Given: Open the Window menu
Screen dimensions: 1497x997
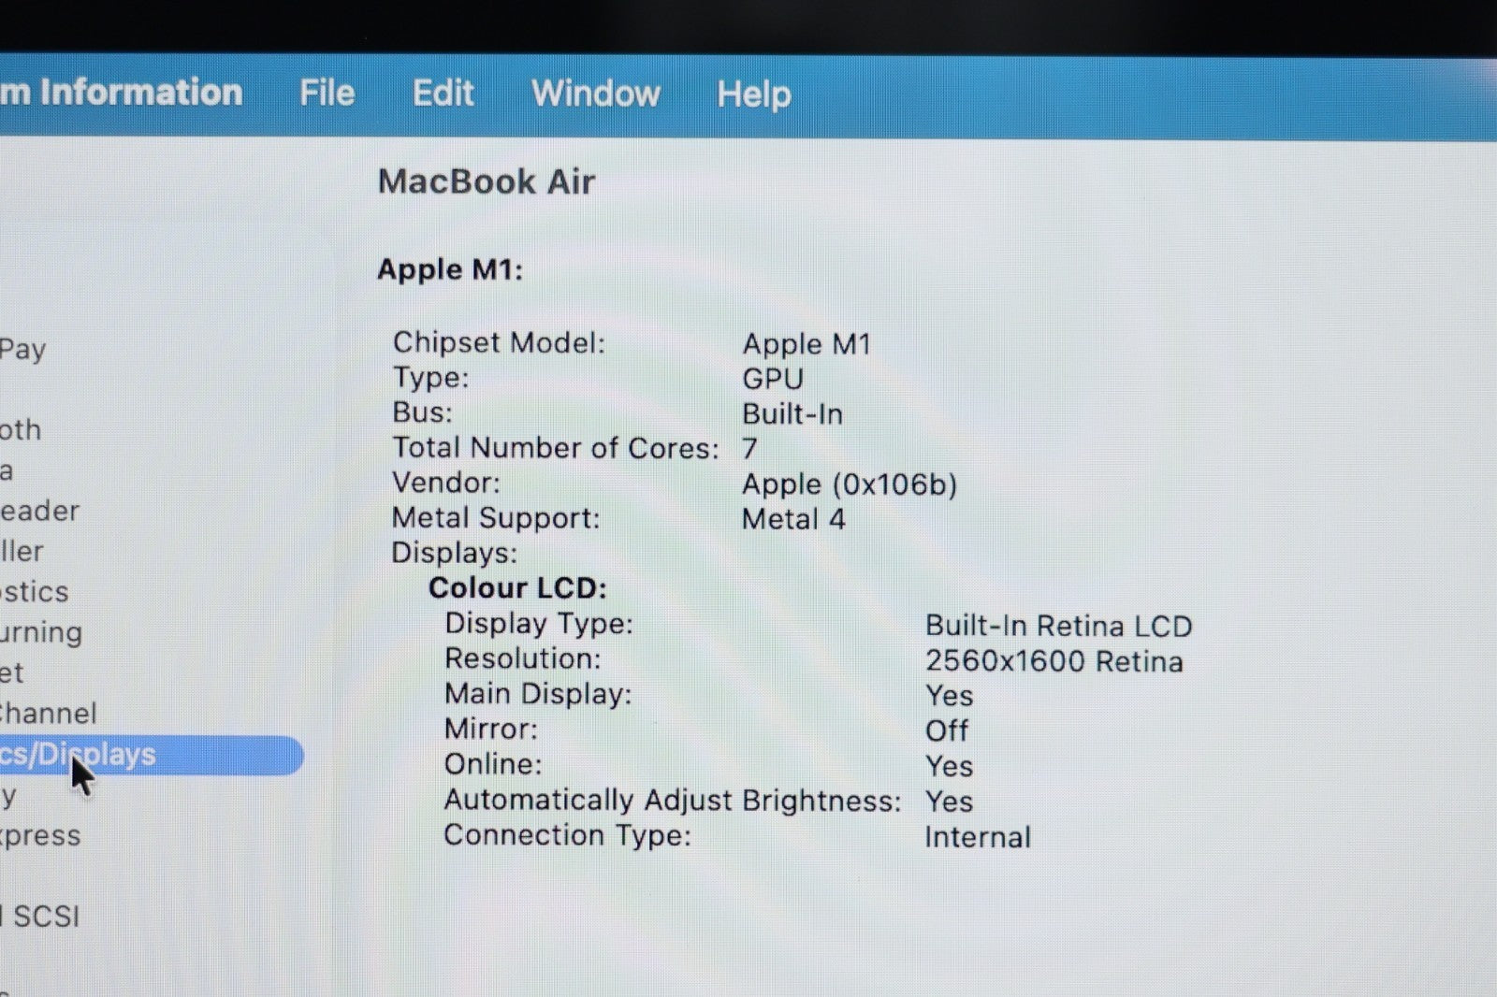Looking at the screenshot, I should (595, 94).
